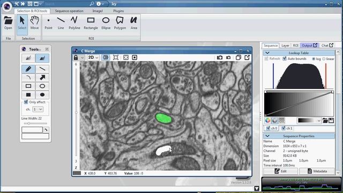Pick the outlined ellipse tool in Tools panel

42,86
